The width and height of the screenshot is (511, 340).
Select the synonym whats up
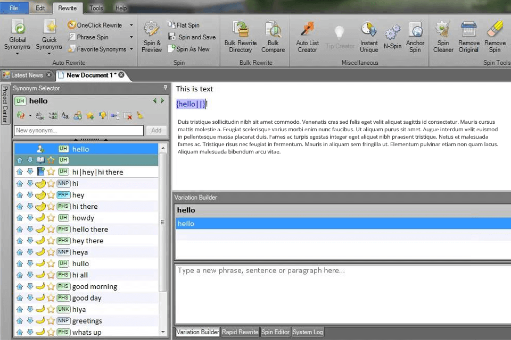(87, 332)
